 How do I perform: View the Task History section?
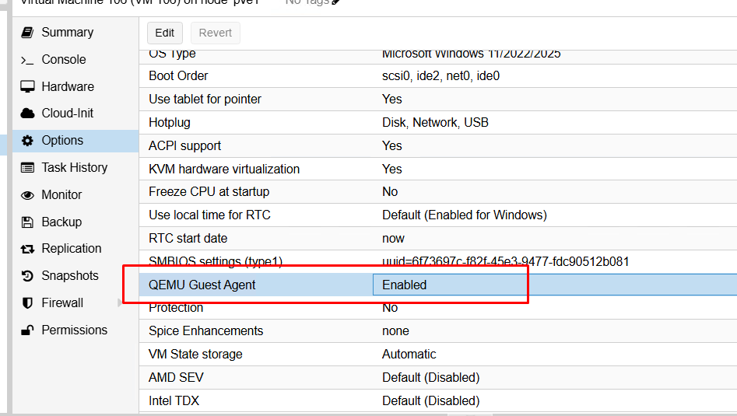tap(75, 168)
